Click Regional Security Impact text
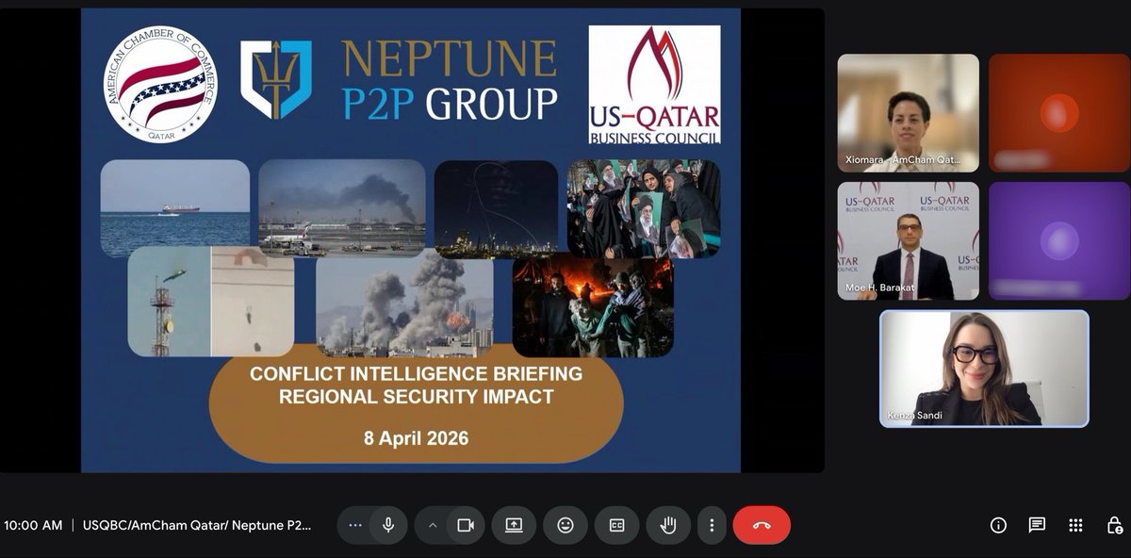This screenshot has height=558, width=1131. 416,397
